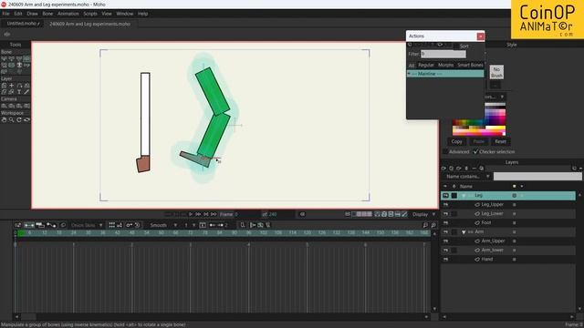Open the Animation menu
The height and width of the screenshot is (328, 584).
coord(68,14)
